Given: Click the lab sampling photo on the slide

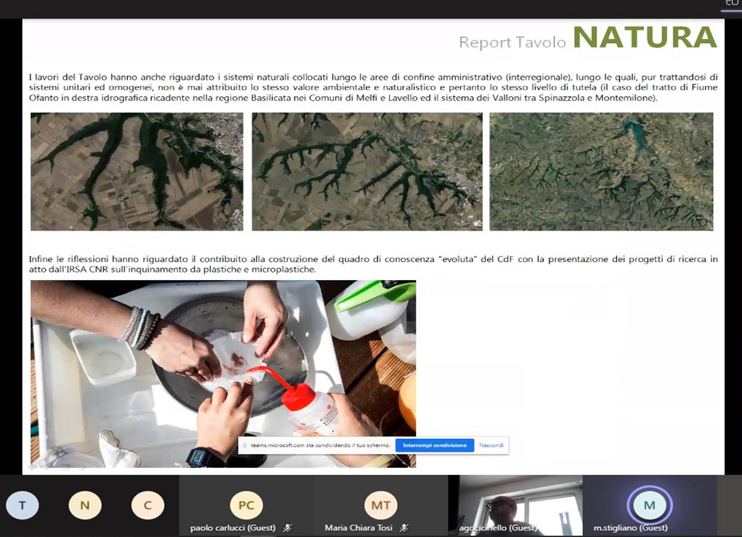Looking at the screenshot, I should click(x=223, y=373).
